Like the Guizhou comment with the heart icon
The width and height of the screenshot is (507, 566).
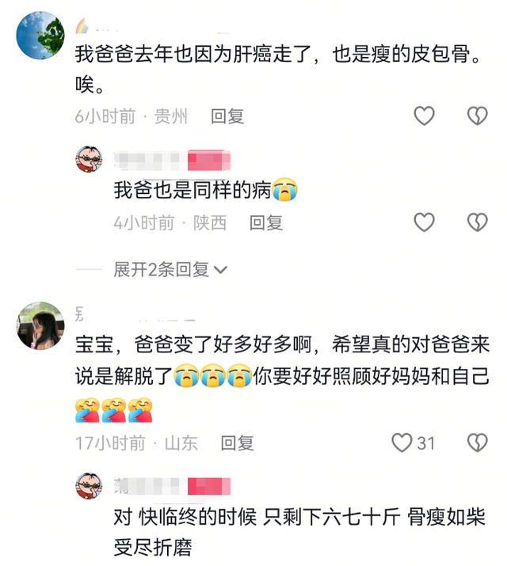pos(424,116)
